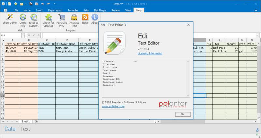Click the fx insert function icon
Viewport: 261px width, 138px height.
click(x=38, y=35)
